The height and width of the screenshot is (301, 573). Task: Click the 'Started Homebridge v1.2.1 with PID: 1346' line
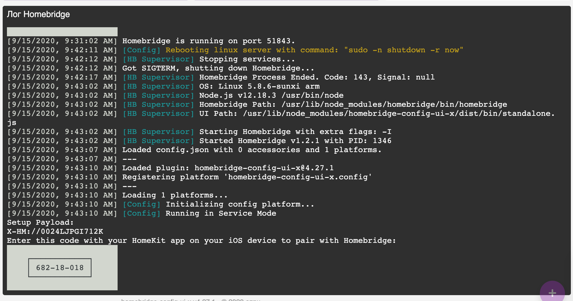199,141
